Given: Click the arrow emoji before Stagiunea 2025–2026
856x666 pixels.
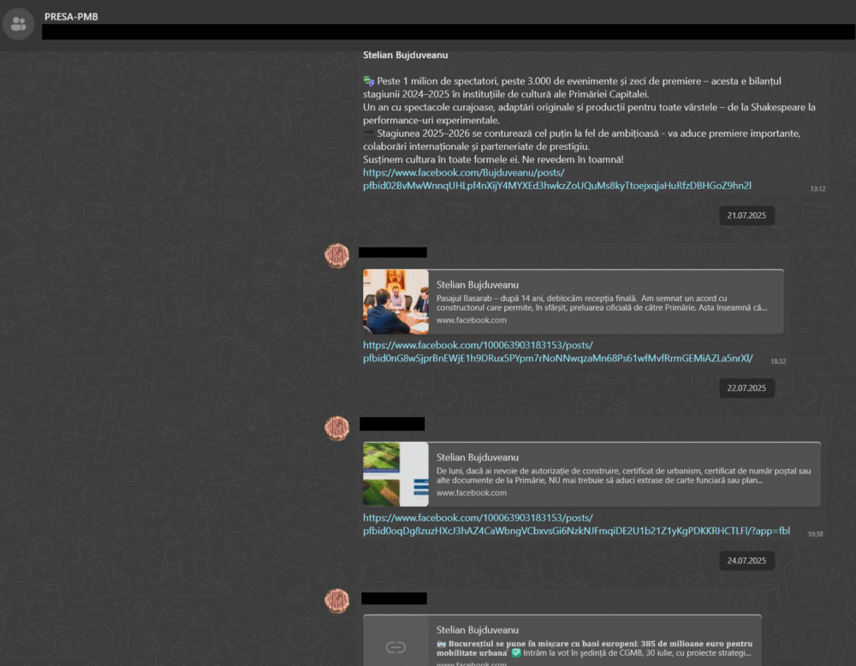Looking at the screenshot, I should click(x=369, y=134).
